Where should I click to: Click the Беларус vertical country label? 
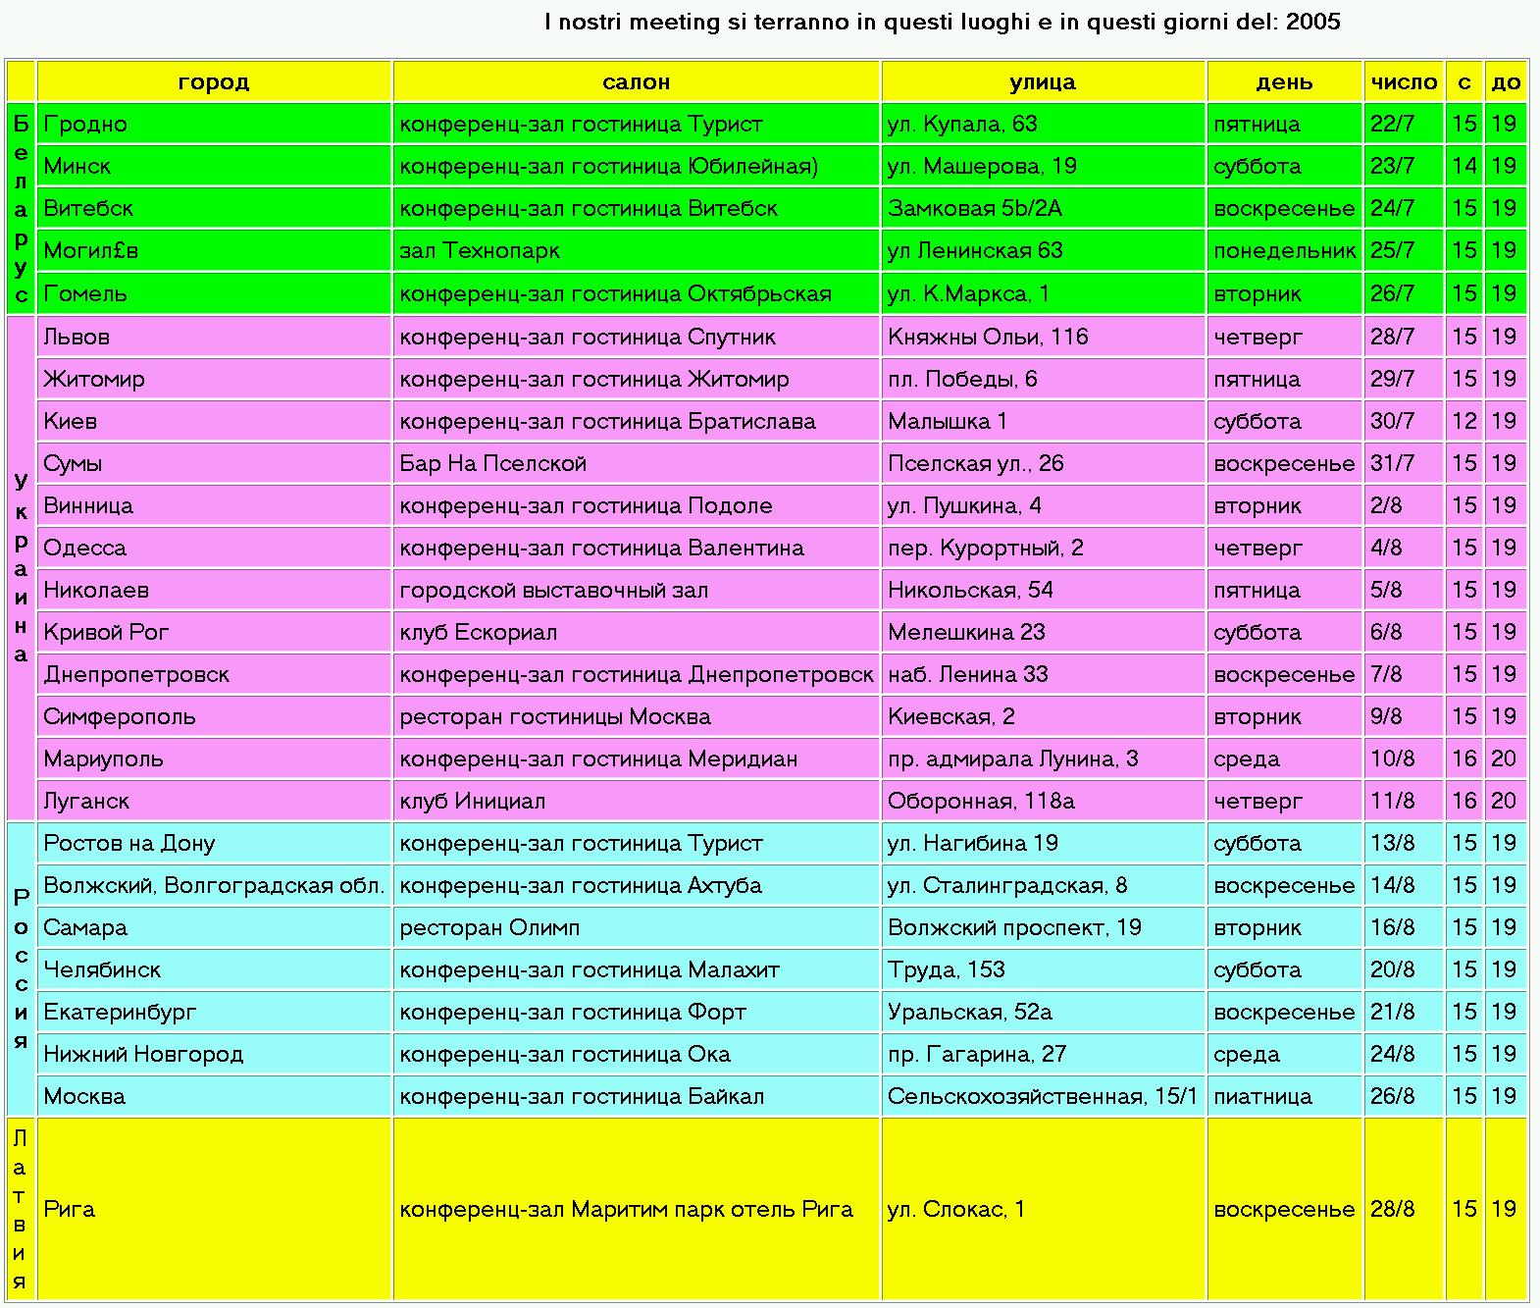[x=21, y=209]
